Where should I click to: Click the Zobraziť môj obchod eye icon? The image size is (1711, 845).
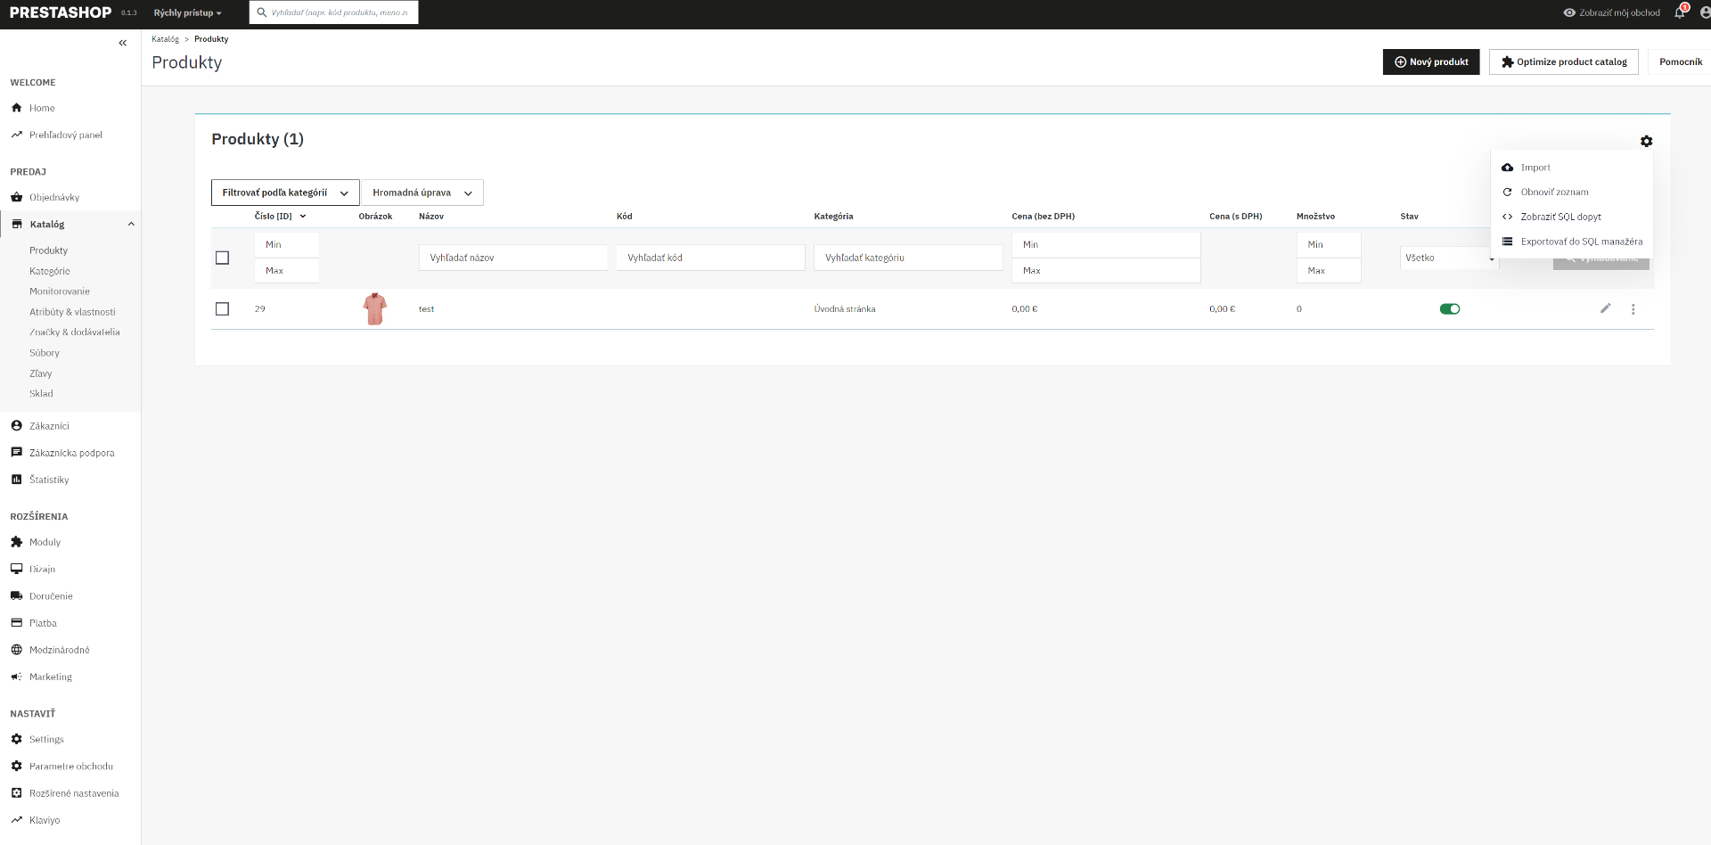coord(1569,12)
